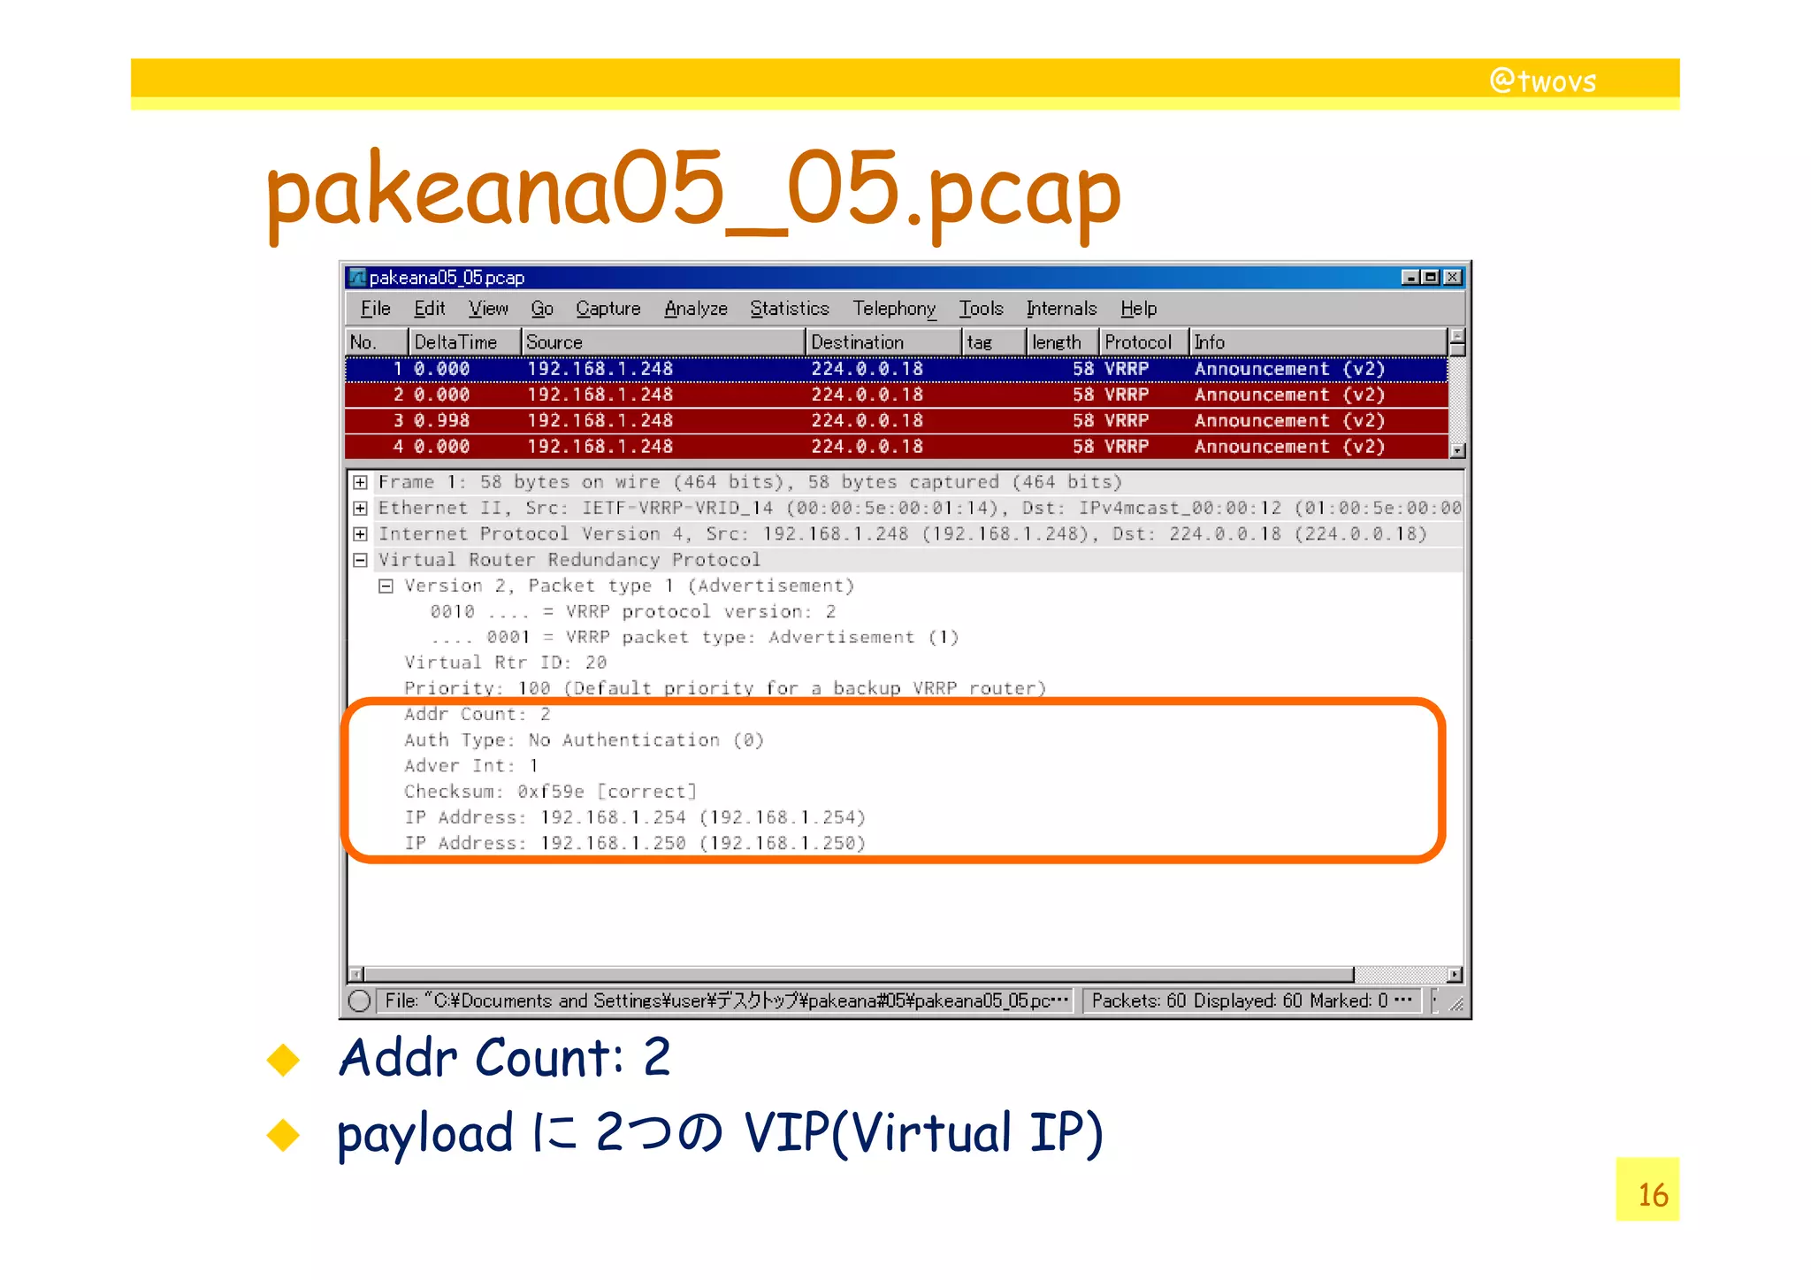Select the Auth Type: No Authentication line
Screen dimensions: 1811x1280
[x=584, y=740]
